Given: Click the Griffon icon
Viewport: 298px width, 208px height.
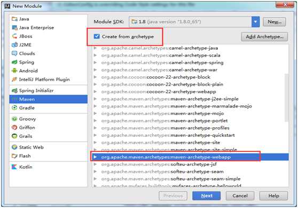Looking at the screenshot, I should click(x=14, y=127).
